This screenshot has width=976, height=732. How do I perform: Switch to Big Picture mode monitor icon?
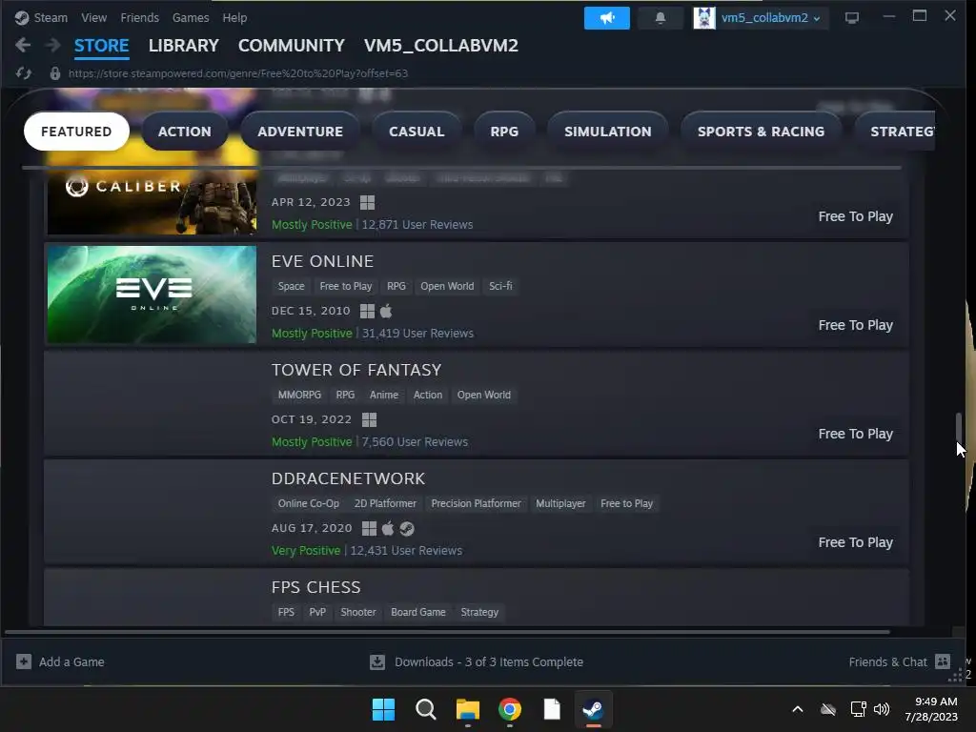[851, 18]
